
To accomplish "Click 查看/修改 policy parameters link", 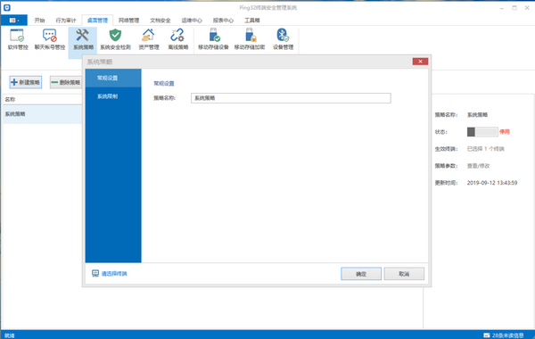I will coord(478,166).
